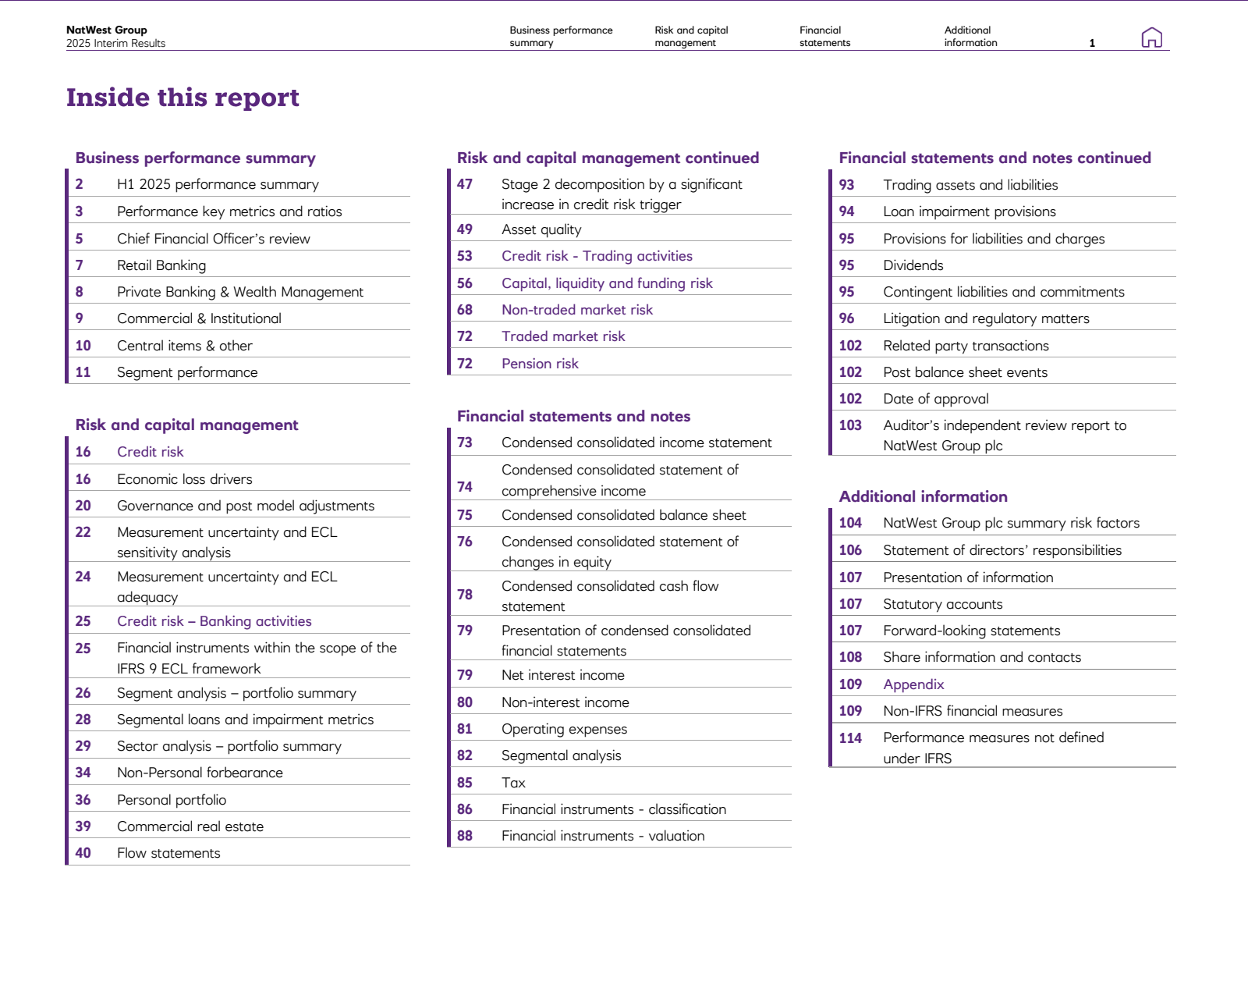Viewport: 1248px width, 981px height.
Task: Jump to Credit risk – Banking activities
Action: [214, 621]
